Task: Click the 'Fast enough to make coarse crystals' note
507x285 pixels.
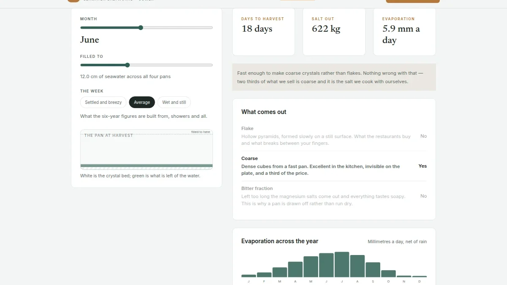Action: tap(334, 77)
